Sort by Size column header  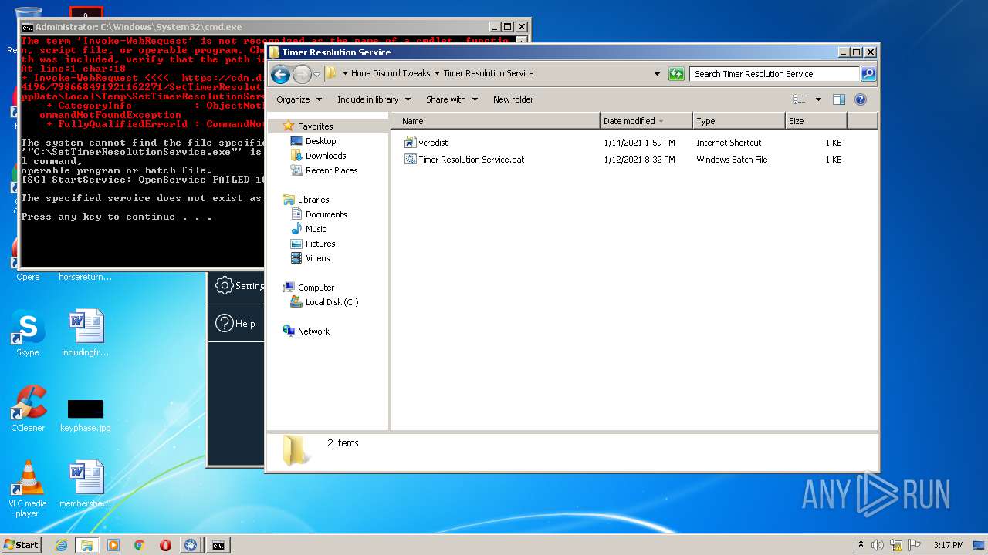coord(816,121)
